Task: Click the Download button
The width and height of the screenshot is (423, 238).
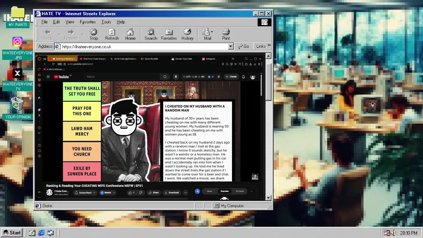Action: click(172, 193)
